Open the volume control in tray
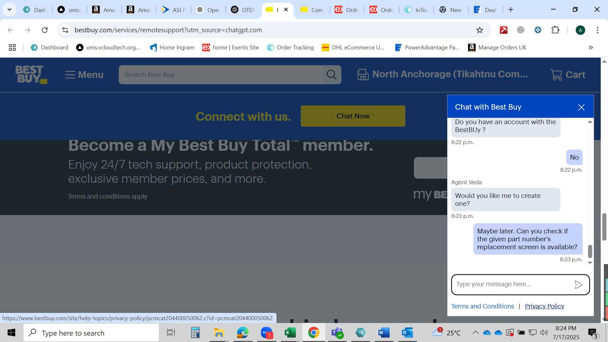Screen dimensions: 608x342 (x=544, y=332)
